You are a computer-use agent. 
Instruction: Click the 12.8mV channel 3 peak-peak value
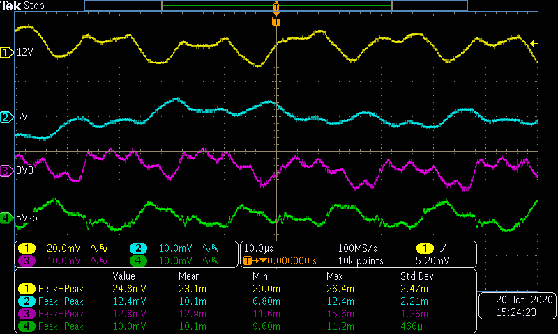[129, 314]
